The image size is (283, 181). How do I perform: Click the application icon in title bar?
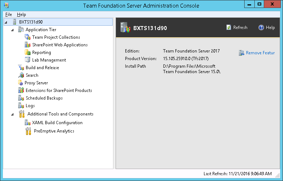coord(6,5)
